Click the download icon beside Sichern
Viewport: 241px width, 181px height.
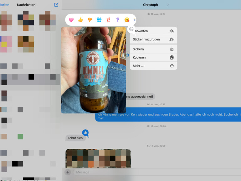[172, 49]
